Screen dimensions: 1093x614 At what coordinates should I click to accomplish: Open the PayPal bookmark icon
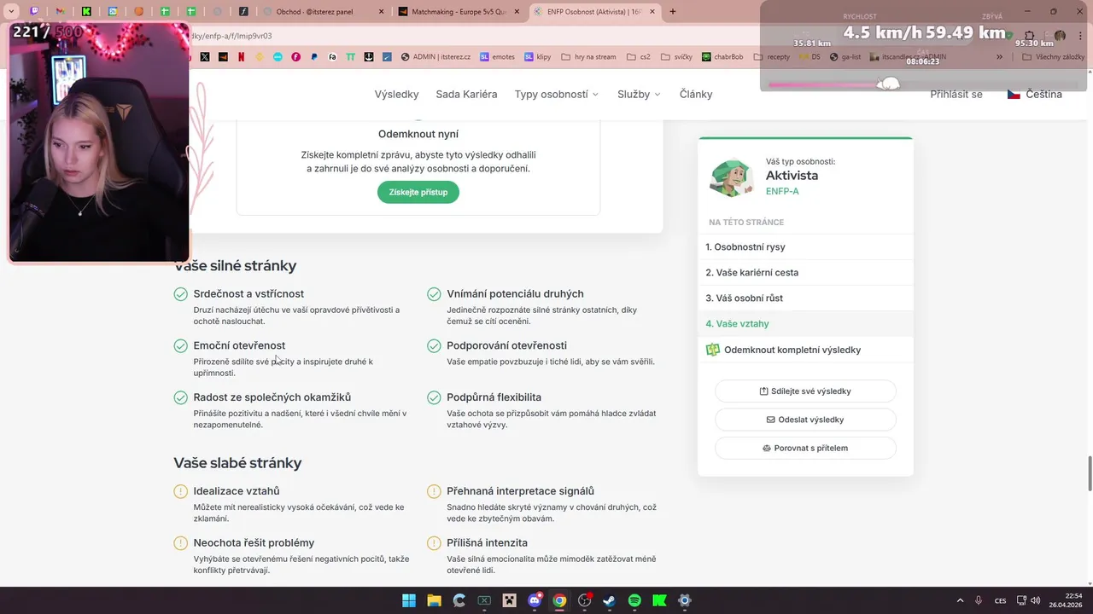click(314, 57)
